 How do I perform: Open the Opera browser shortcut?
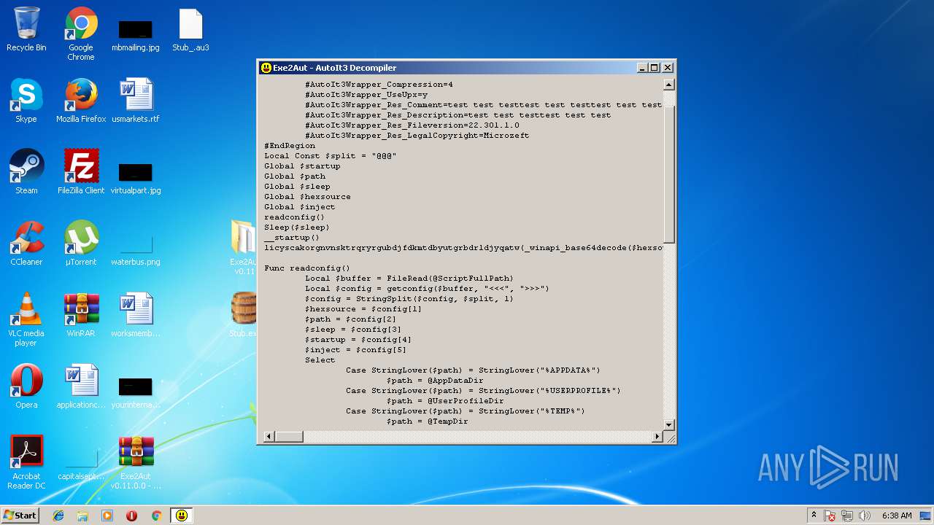click(26, 387)
